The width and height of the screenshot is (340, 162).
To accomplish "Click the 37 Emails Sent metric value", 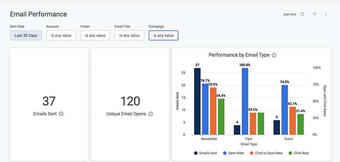I will [x=49, y=101].
